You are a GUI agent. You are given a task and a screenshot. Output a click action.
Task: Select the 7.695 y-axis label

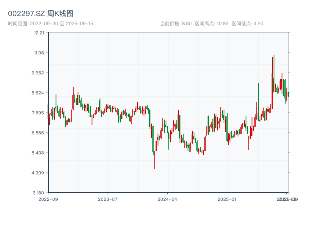click(39, 112)
